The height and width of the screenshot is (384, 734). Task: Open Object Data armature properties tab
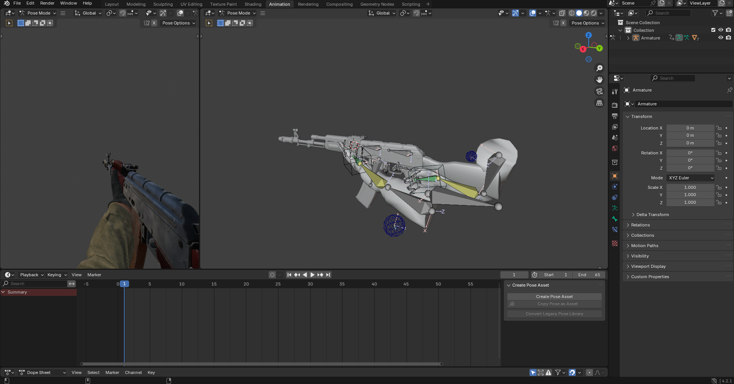coord(615,208)
